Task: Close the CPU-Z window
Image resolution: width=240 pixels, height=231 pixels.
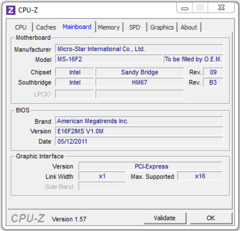Action: click(x=221, y=8)
